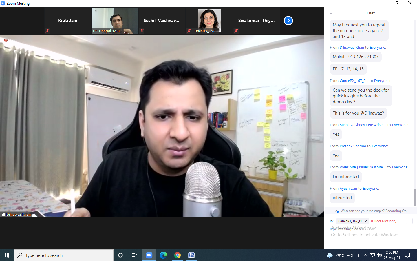
Task: Open the notification center icon
Action: coord(407,255)
